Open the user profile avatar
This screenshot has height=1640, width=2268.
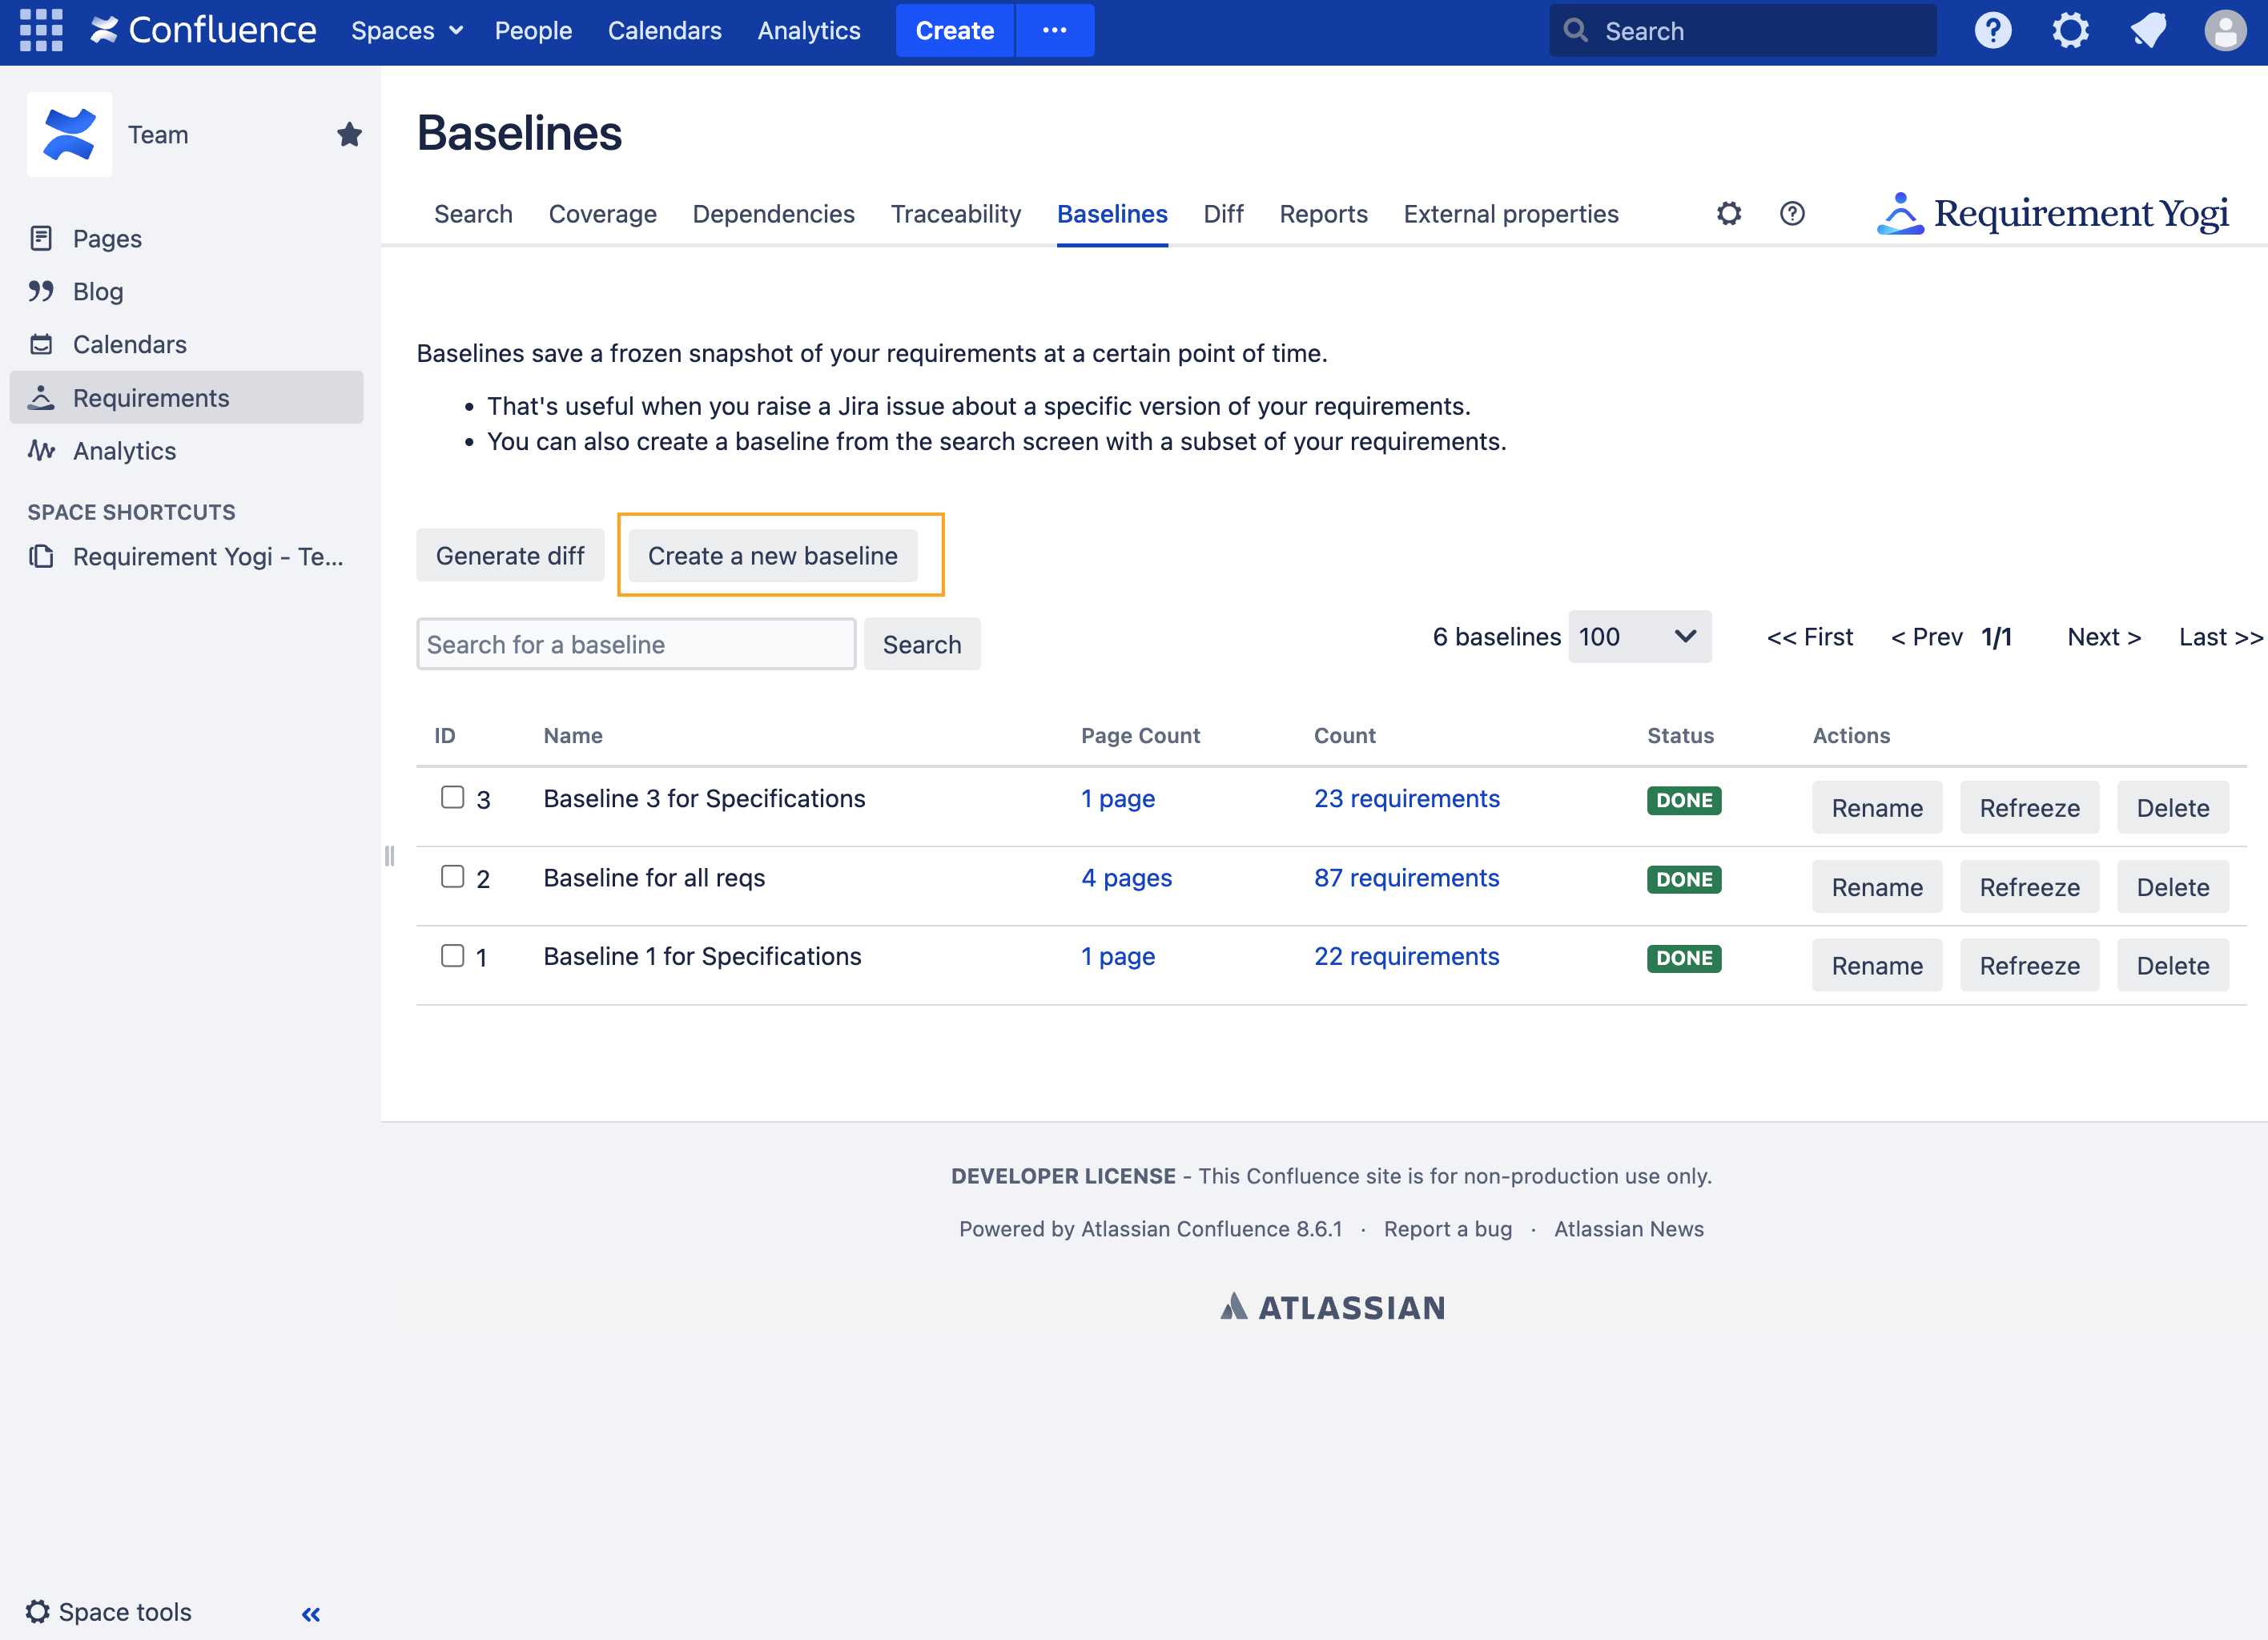(2225, 30)
